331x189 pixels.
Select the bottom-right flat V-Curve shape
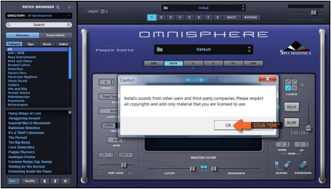294,87
